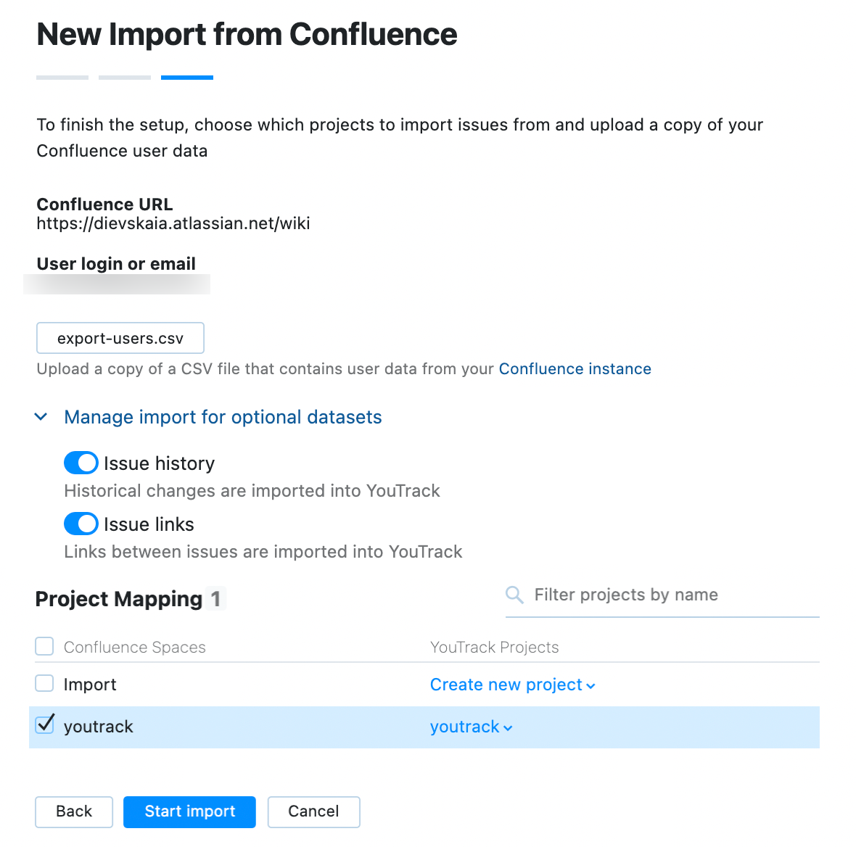Click the chevron next to Create new project
The width and height of the screenshot is (856, 847).
pyautogui.click(x=591, y=685)
